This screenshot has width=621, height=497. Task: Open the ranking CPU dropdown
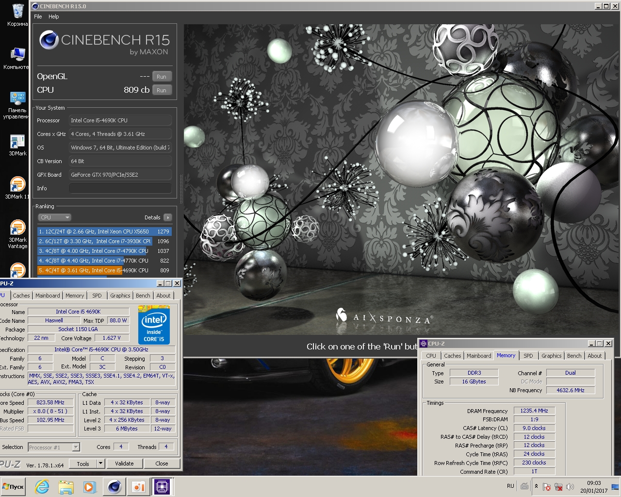(x=54, y=217)
